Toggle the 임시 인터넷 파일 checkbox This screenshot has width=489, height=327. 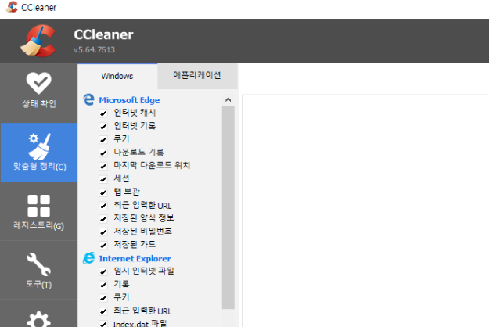pos(103,271)
